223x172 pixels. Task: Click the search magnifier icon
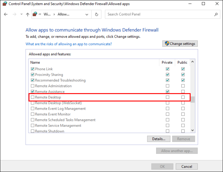216,14
